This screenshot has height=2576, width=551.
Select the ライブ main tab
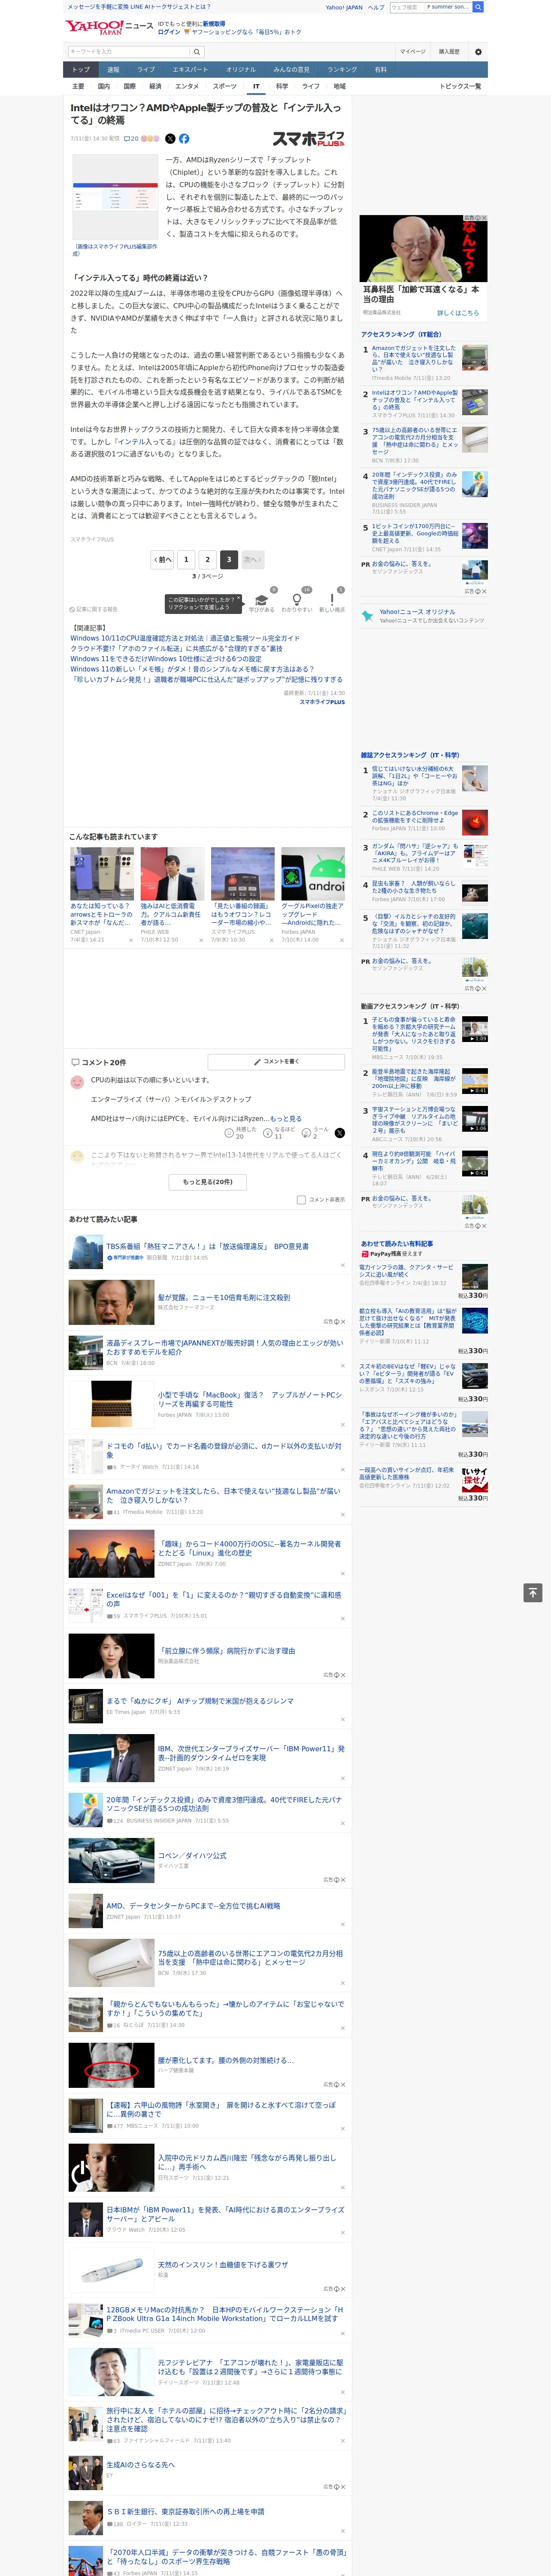[146, 70]
